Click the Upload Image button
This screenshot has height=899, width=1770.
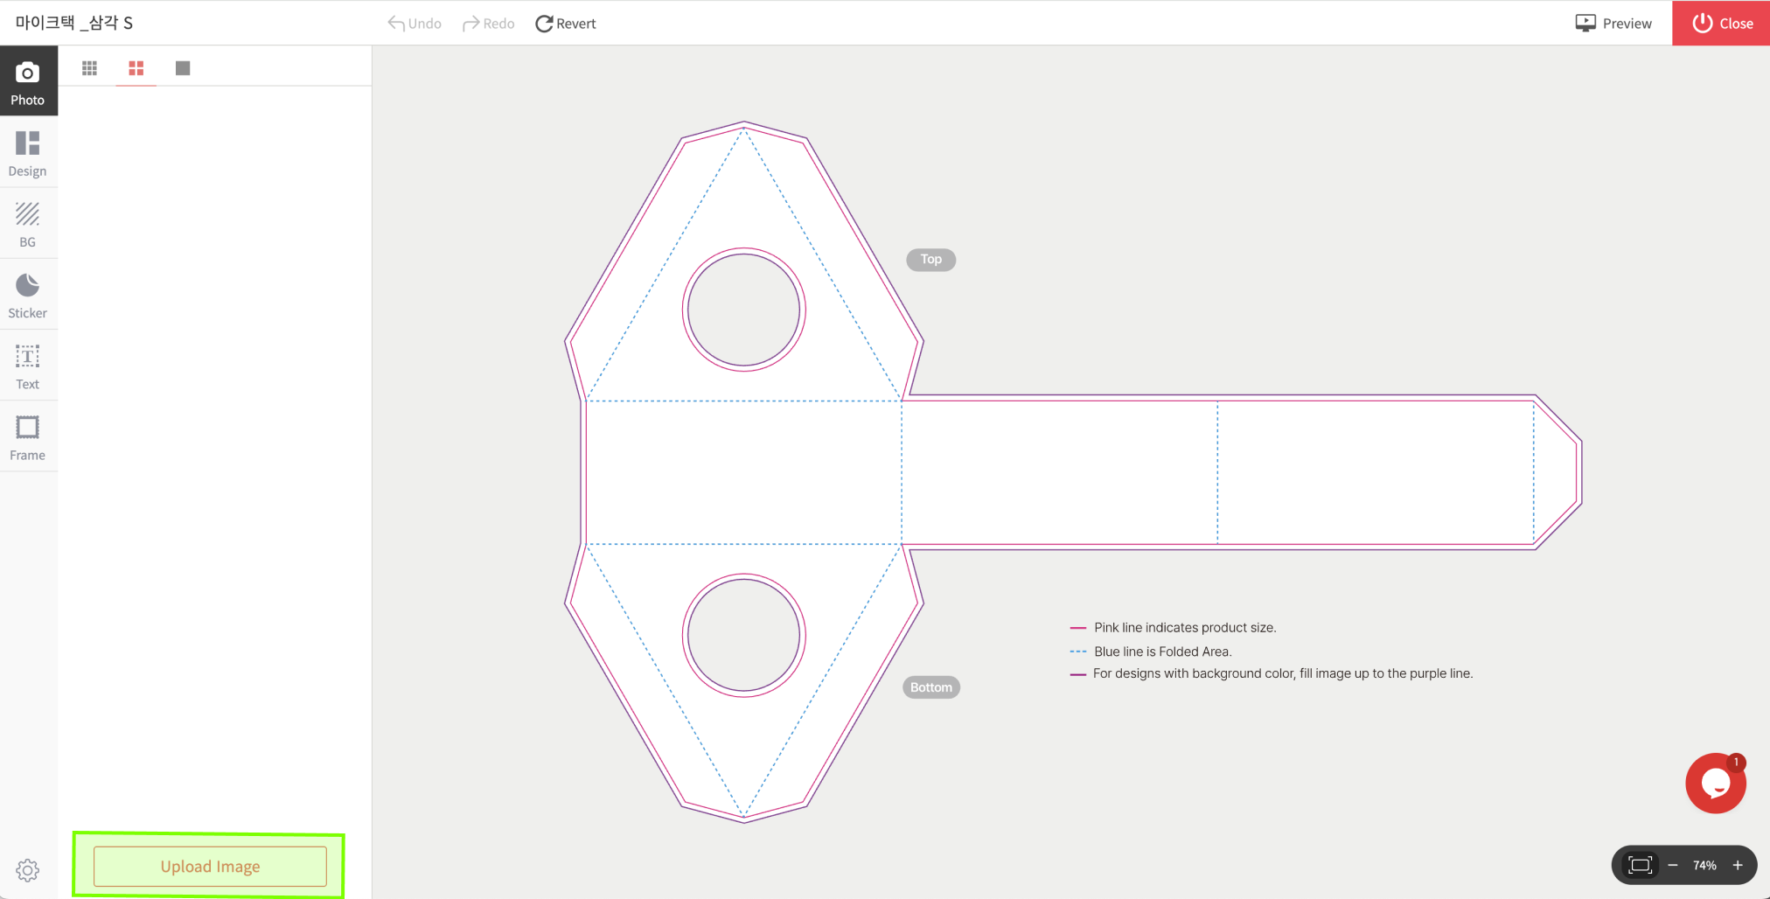point(210,867)
